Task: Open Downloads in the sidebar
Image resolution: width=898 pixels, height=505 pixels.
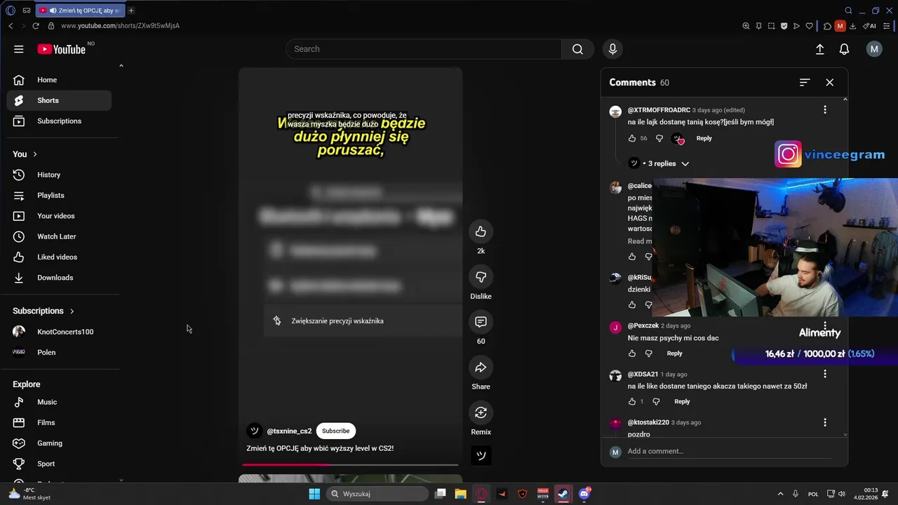Action: [59, 278]
